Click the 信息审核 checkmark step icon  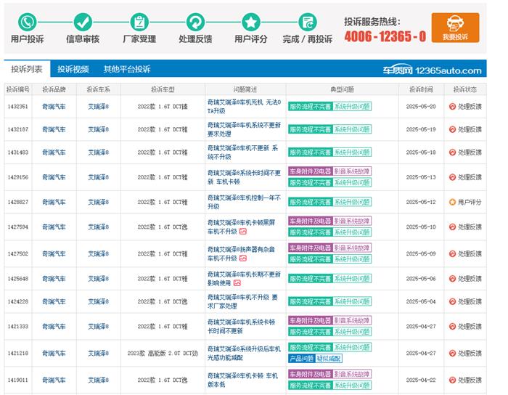pyautogui.click(x=83, y=22)
